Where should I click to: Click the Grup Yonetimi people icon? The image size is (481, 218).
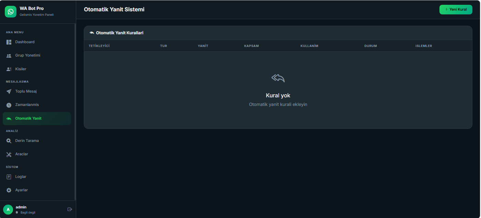(9, 56)
